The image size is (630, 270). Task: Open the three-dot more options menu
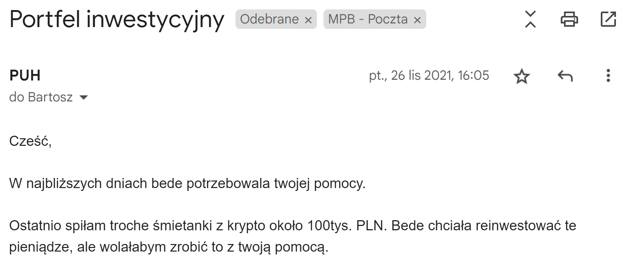(x=608, y=76)
